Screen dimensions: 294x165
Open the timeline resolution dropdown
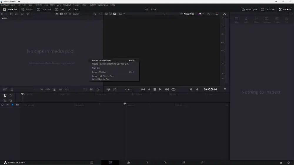point(122,14)
